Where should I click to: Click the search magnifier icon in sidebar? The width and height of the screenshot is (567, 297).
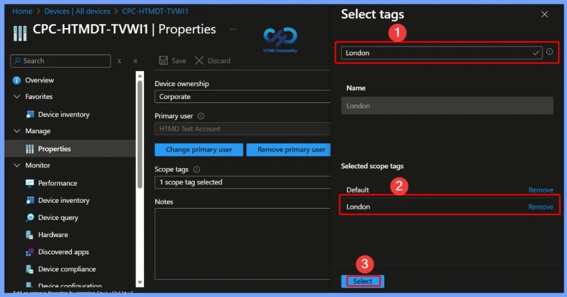coord(17,61)
